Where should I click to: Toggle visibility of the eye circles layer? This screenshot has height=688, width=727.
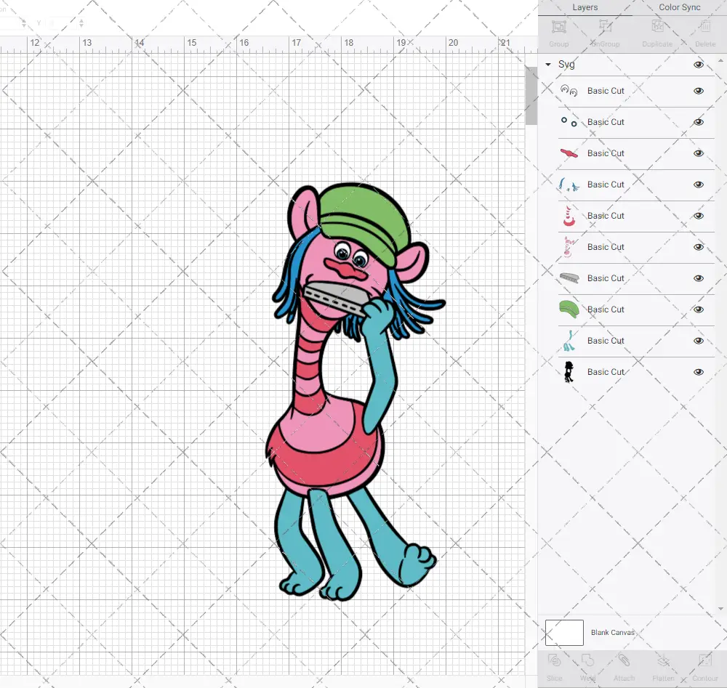(698, 122)
